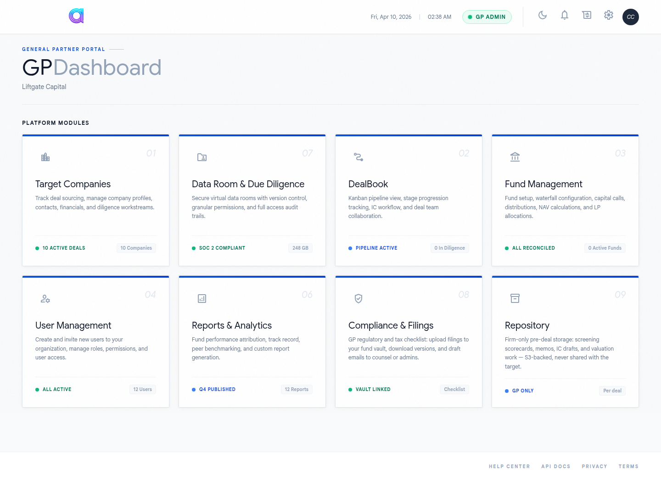Viewport: 661px width, 481px height.
Task: Click the Compliance shield check icon
Action: point(359,299)
